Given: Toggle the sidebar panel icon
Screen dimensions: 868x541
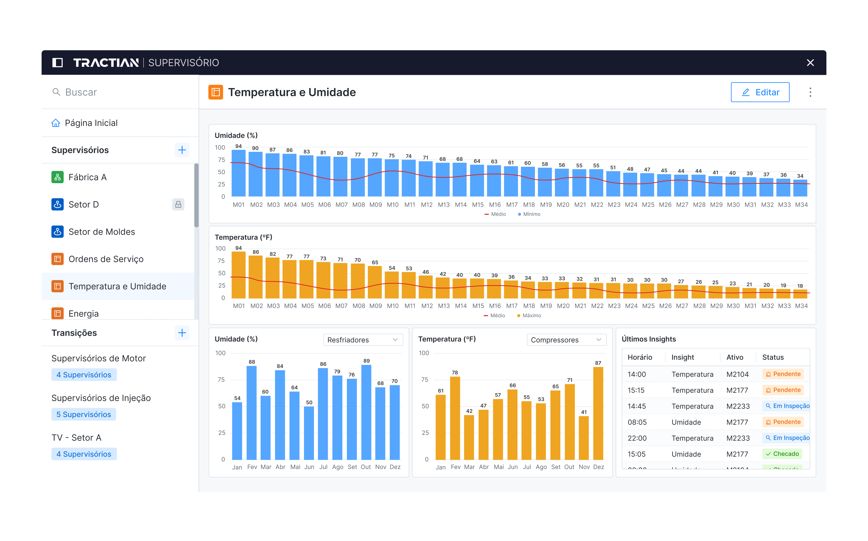Looking at the screenshot, I should (x=58, y=63).
